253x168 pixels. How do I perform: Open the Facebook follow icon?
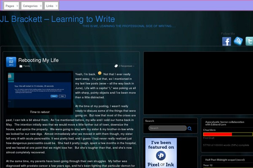[227, 41]
